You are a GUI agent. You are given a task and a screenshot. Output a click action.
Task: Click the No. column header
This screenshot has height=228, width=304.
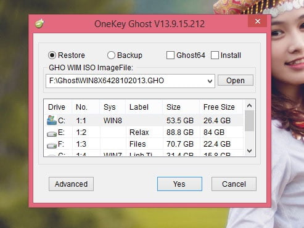pyautogui.click(x=86, y=107)
